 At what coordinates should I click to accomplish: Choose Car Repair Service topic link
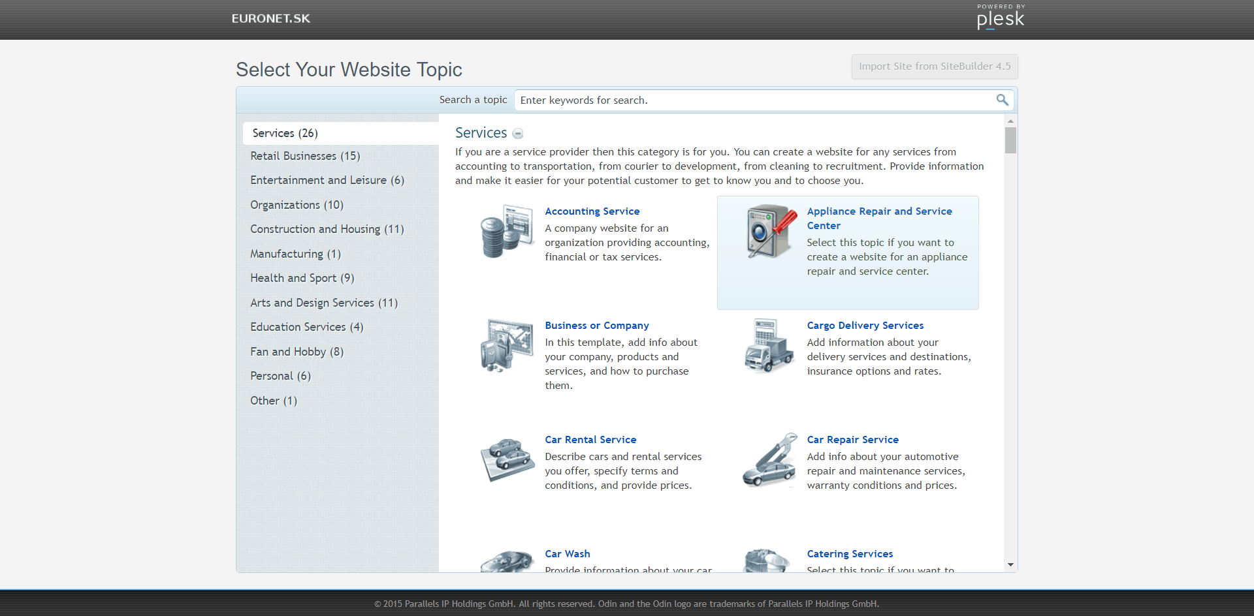click(x=853, y=440)
